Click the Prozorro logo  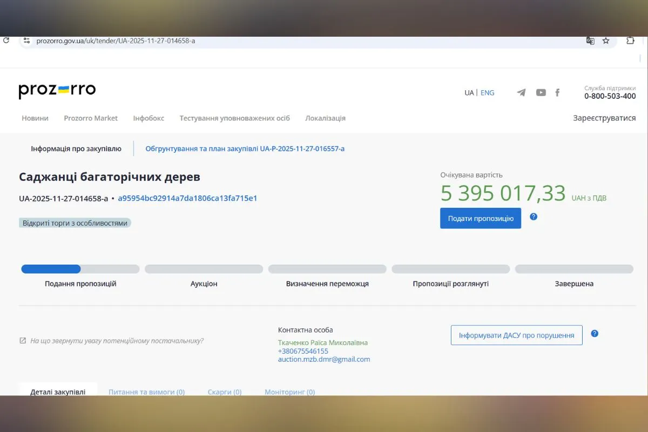coord(57,90)
